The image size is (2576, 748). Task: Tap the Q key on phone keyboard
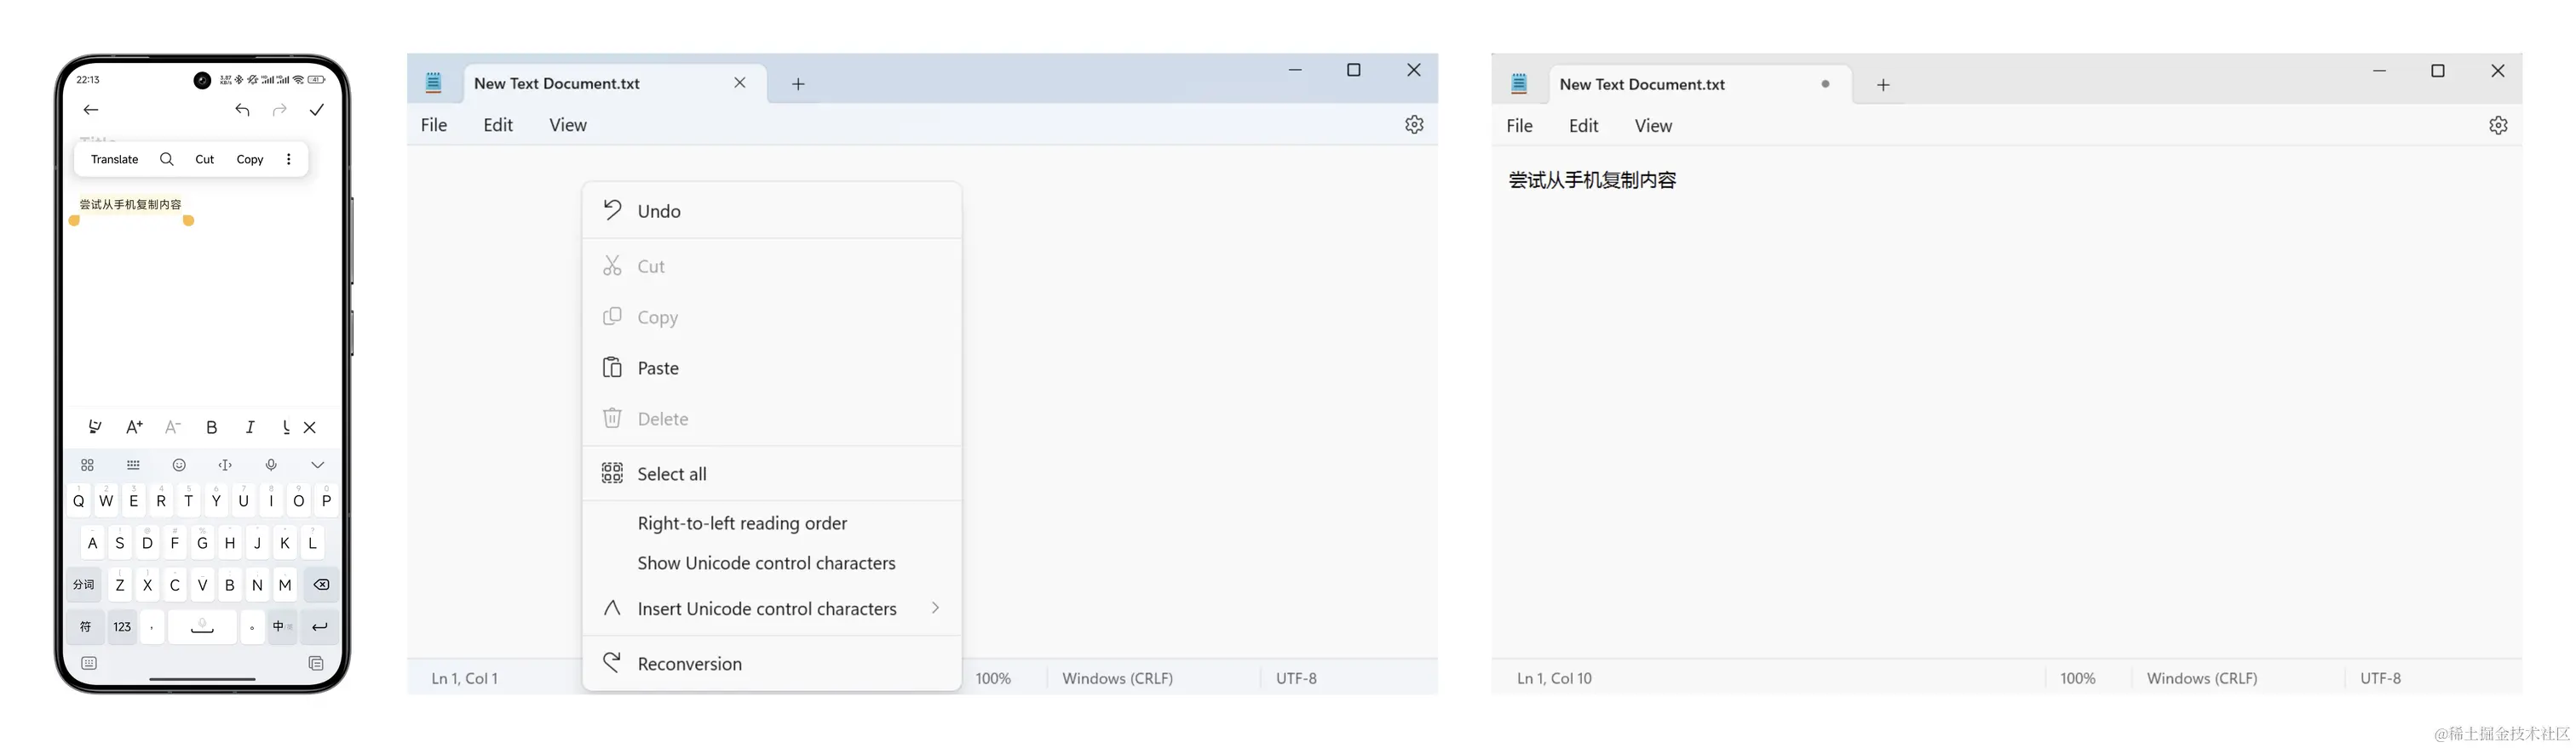[79, 500]
